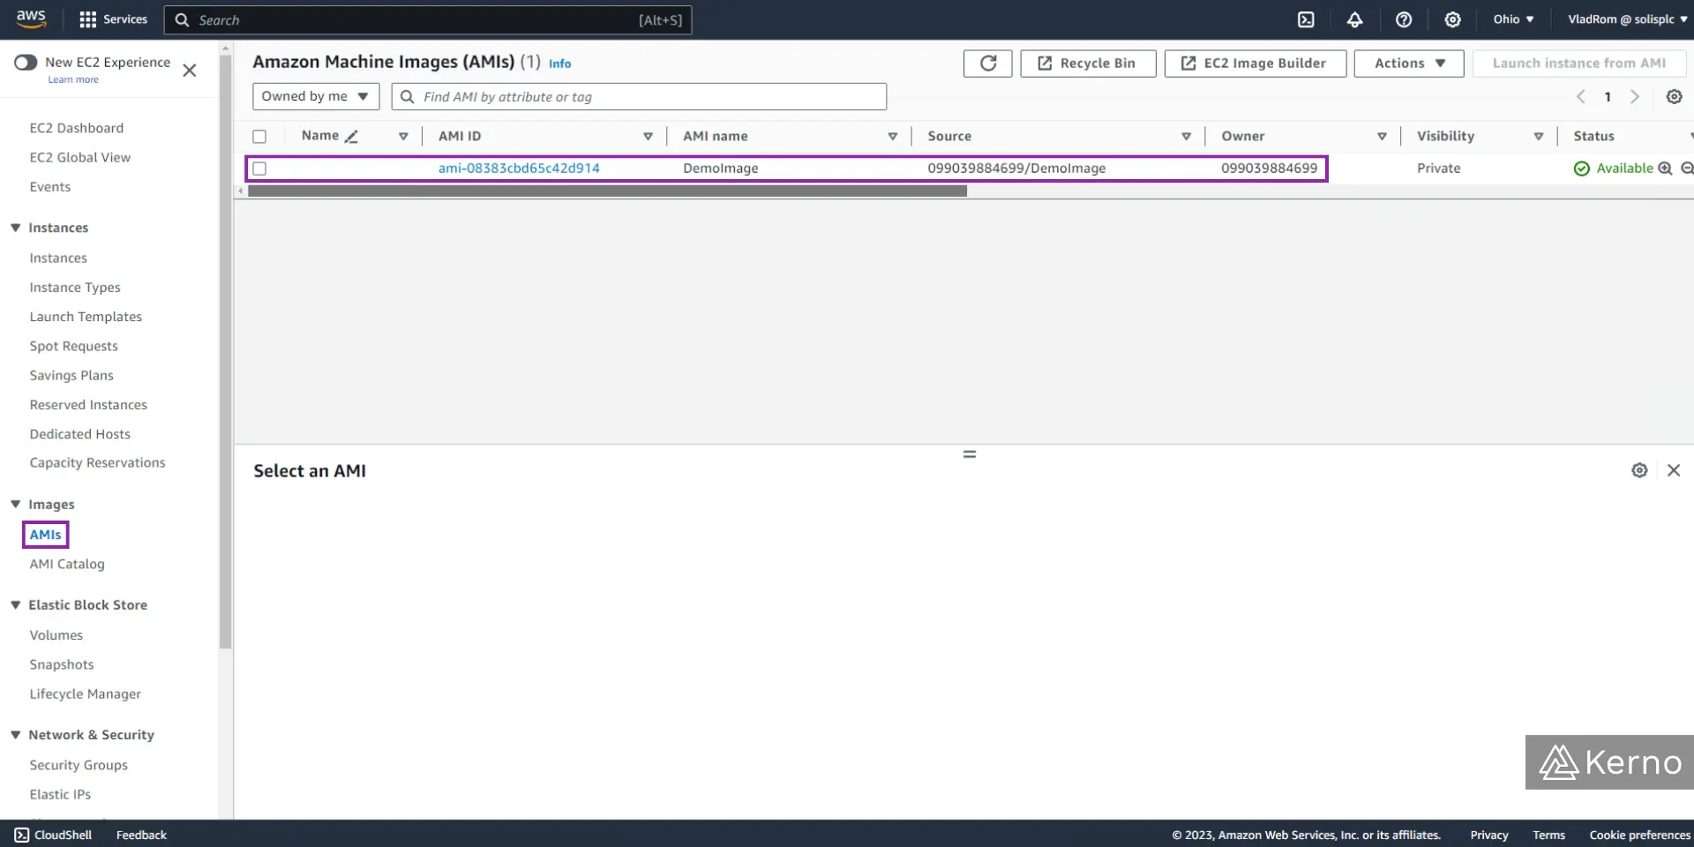Click the table horizontal scrollbar
Image resolution: width=1694 pixels, height=847 pixels.
pos(607,191)
